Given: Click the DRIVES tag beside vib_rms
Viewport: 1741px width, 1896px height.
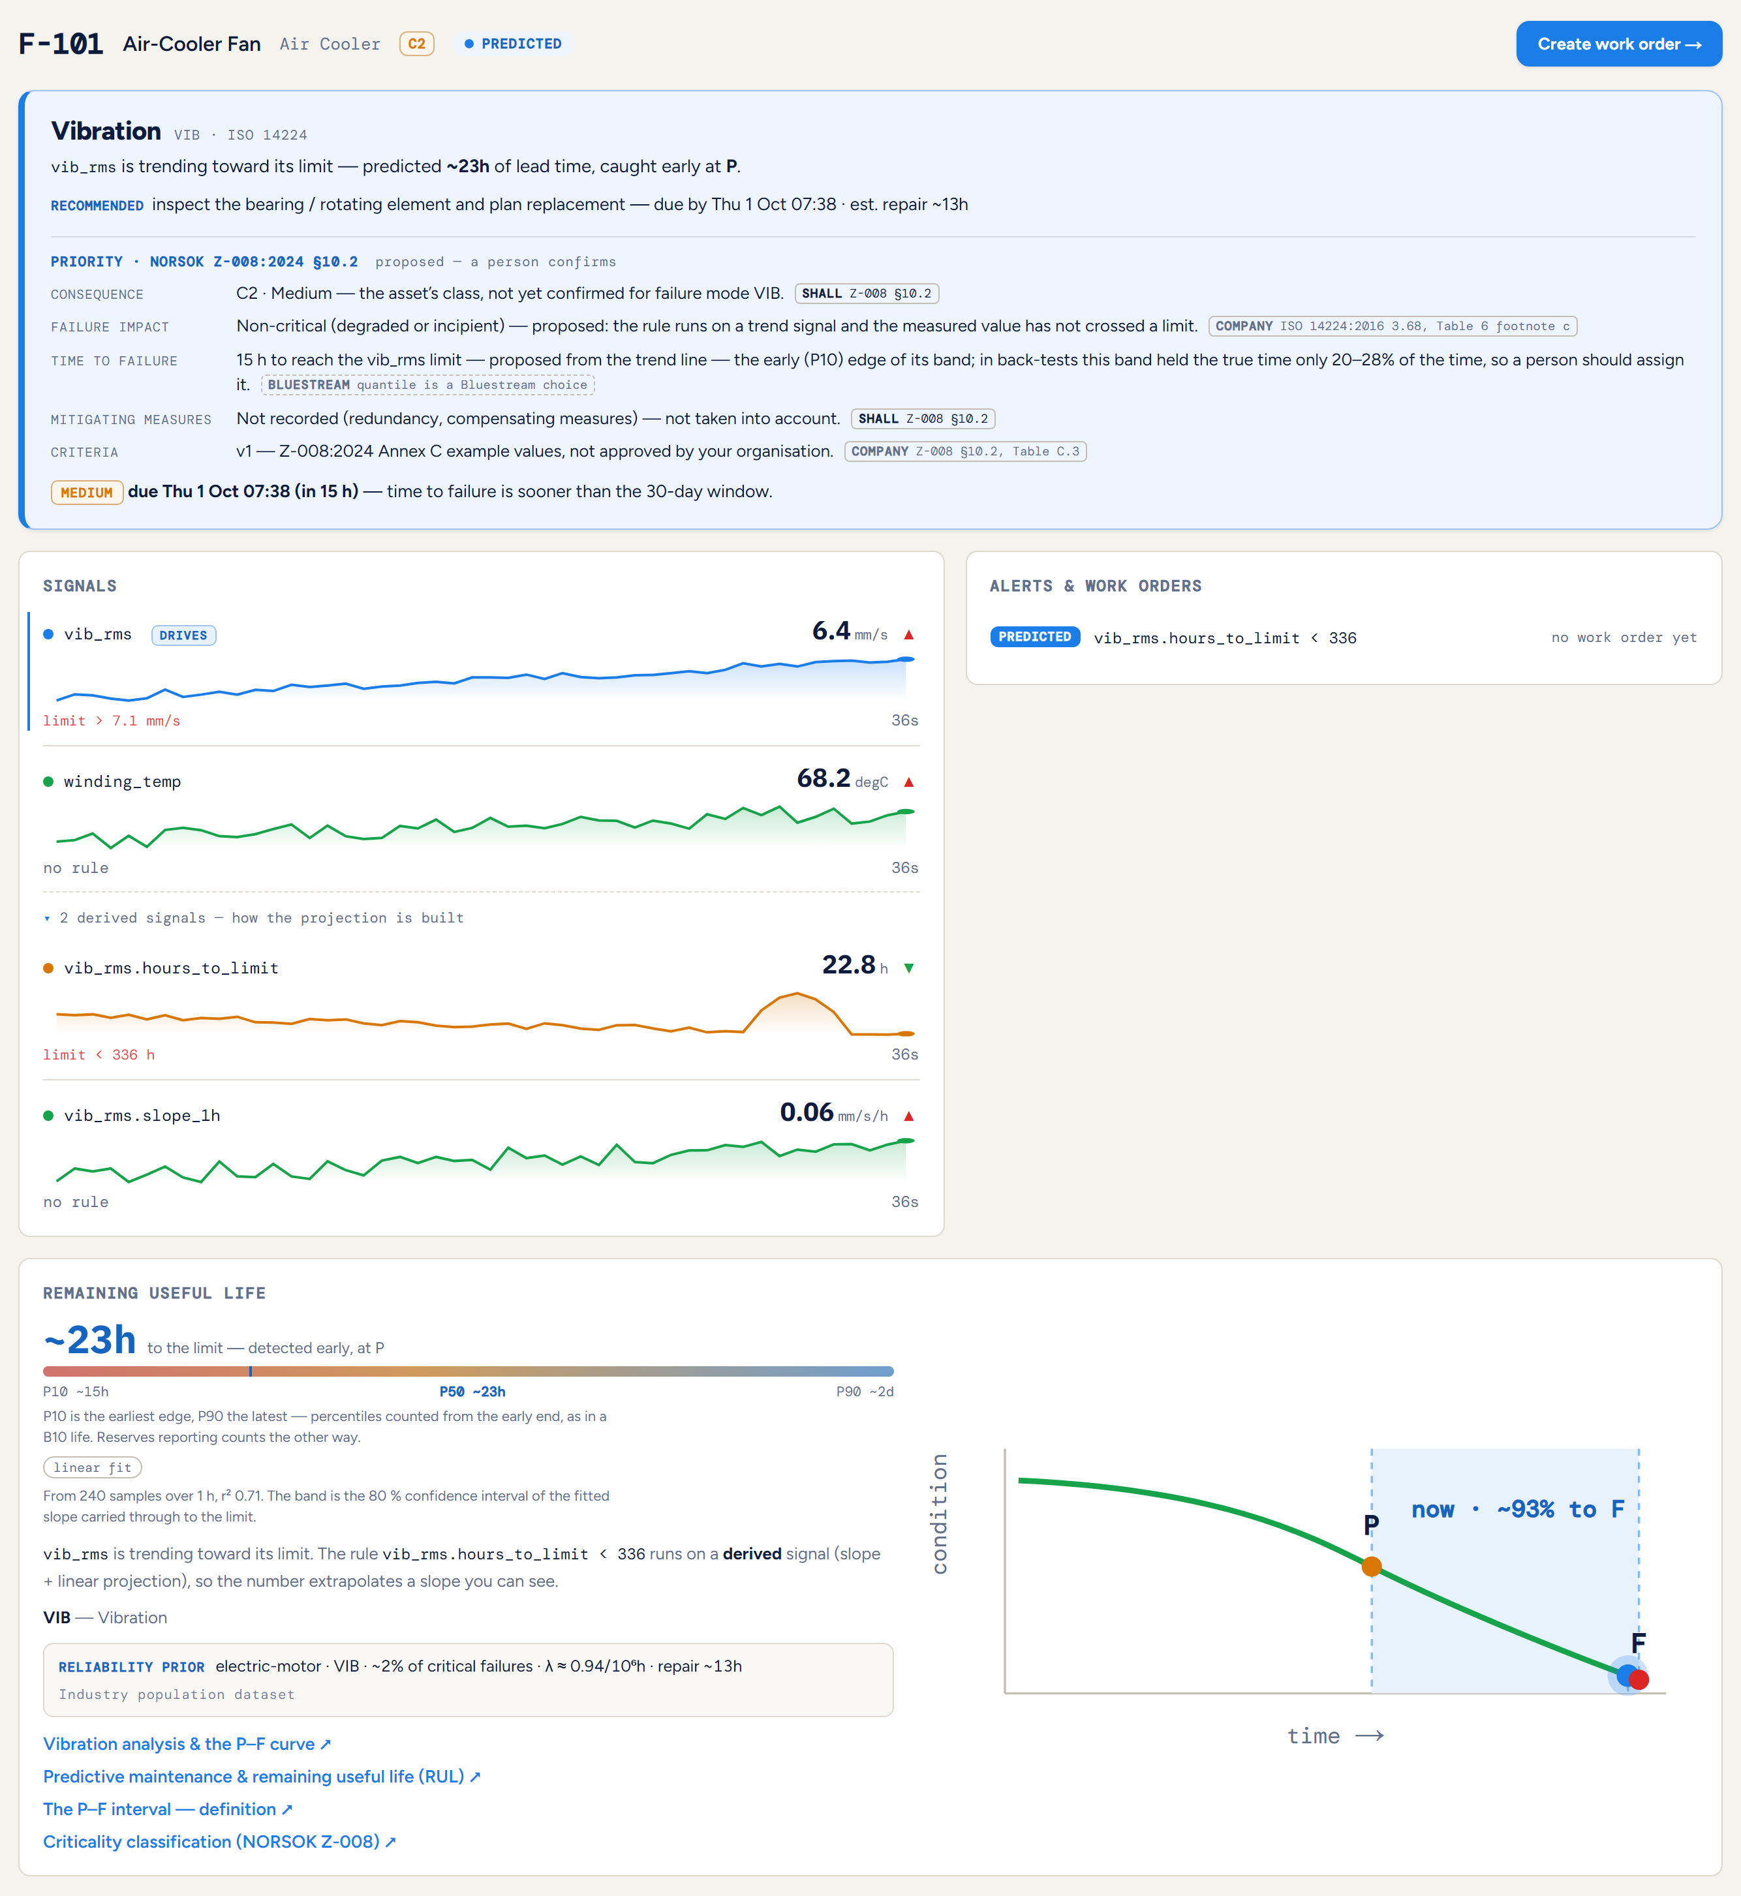Looking at the screenshot, I should click(x=183, y=635).
